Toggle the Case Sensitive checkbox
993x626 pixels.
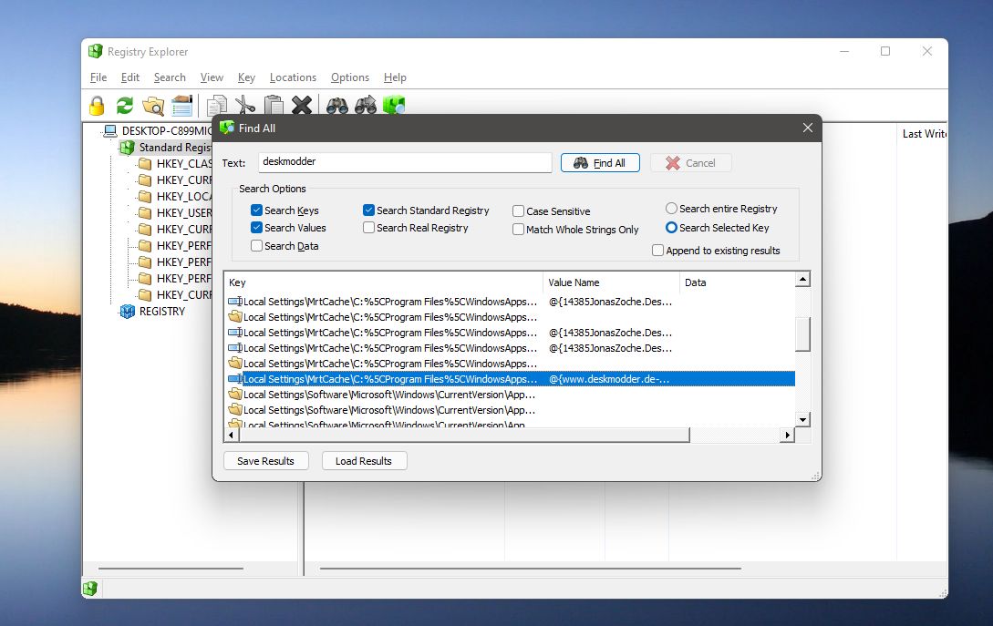[519, 211]
